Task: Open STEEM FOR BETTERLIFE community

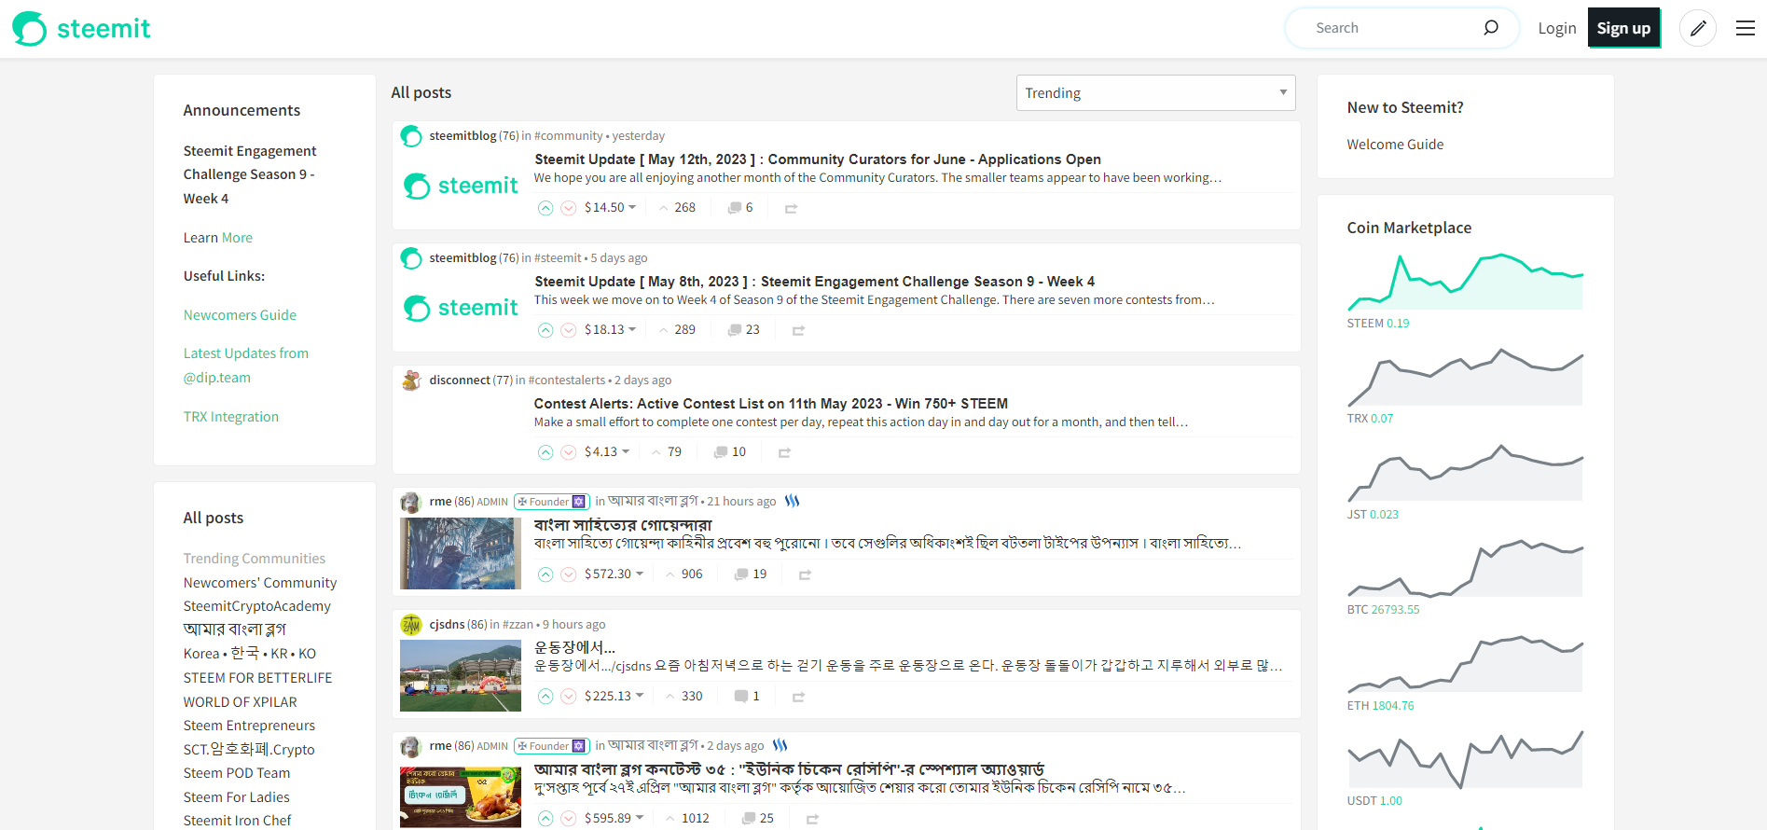Action: 258,678
